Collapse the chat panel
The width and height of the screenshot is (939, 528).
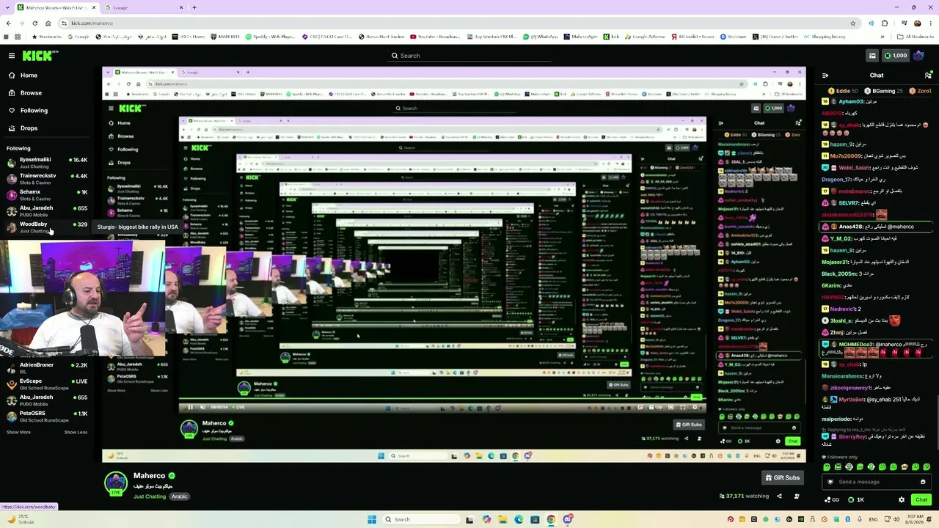[x=825, y=76]
